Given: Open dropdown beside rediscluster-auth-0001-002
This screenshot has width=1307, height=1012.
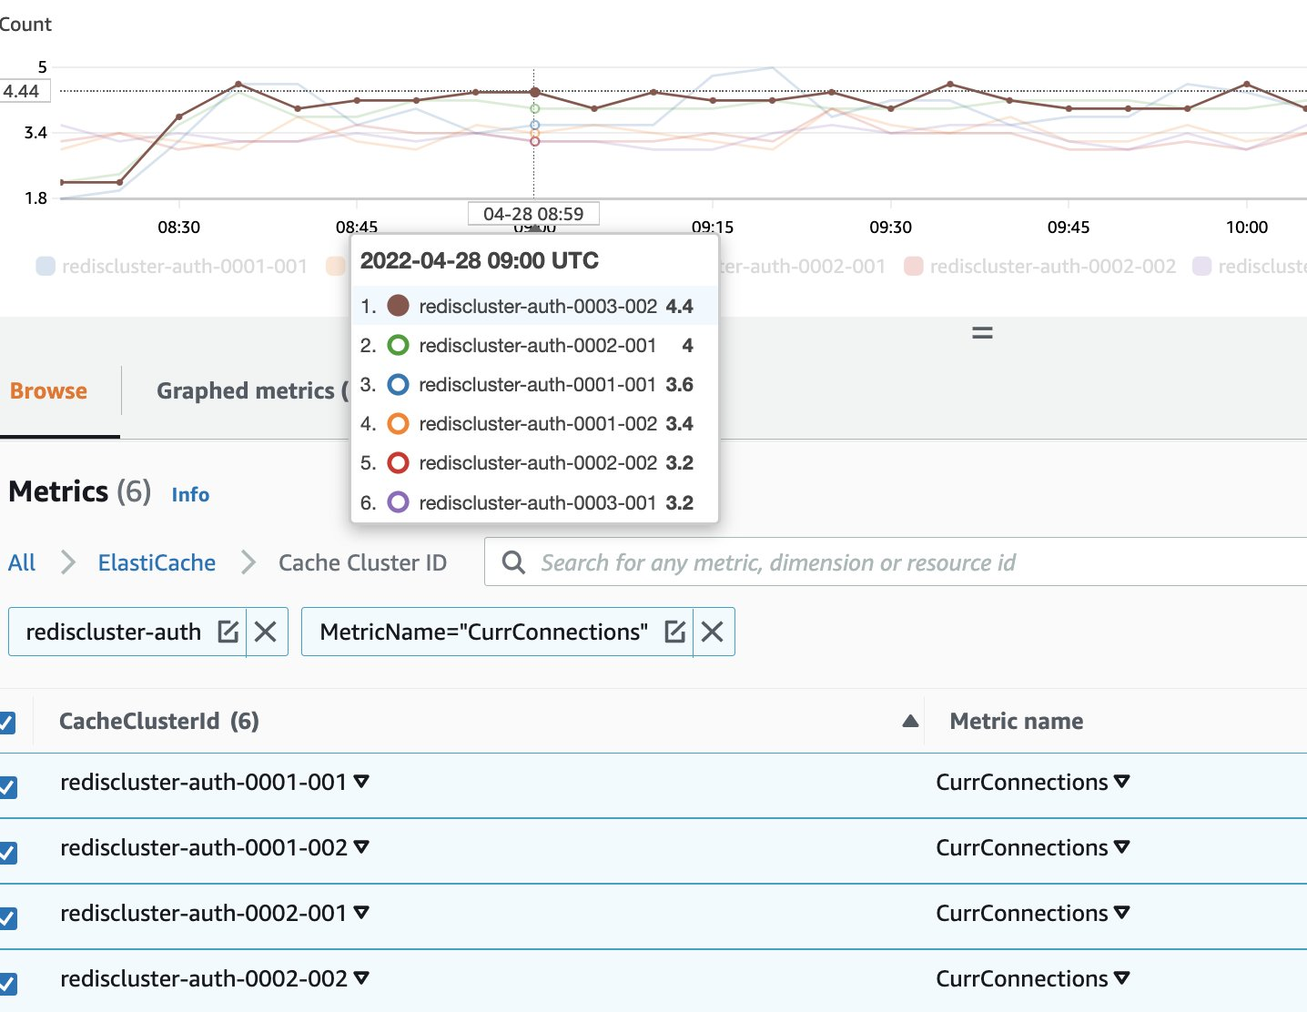Looking at the screenshot, I should coord(361,847).
